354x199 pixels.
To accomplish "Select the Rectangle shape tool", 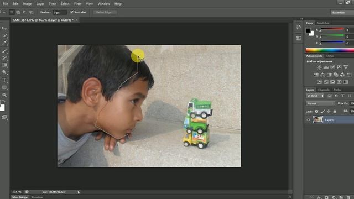I will point(4,87).
